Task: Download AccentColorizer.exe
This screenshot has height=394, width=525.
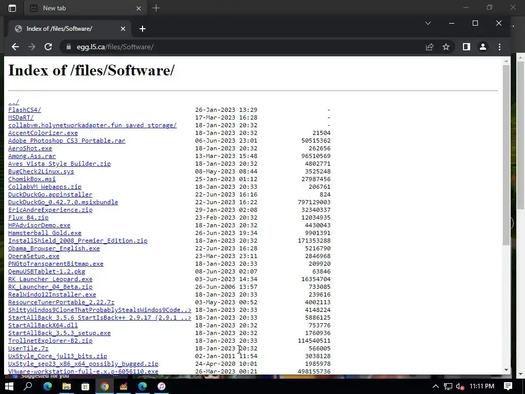Action: [x=43, y=133]
